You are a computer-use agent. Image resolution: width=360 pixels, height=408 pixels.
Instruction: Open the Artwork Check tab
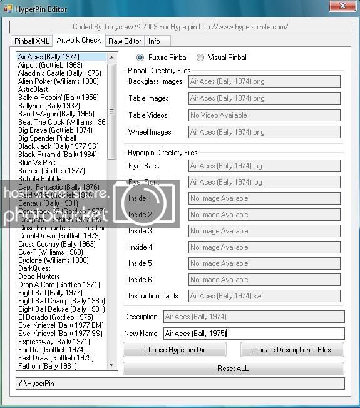(79, 40)
